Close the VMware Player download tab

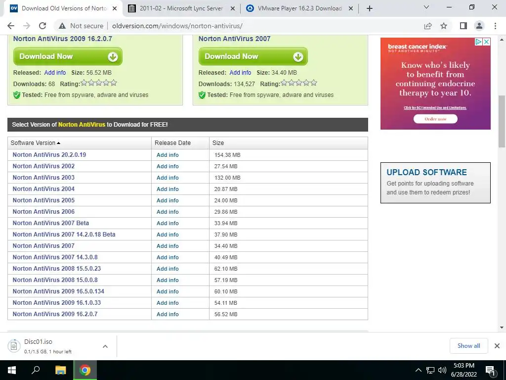tap(351, 9)
